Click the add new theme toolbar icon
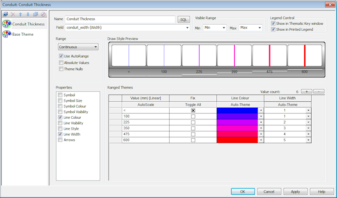 coord(5,14)
